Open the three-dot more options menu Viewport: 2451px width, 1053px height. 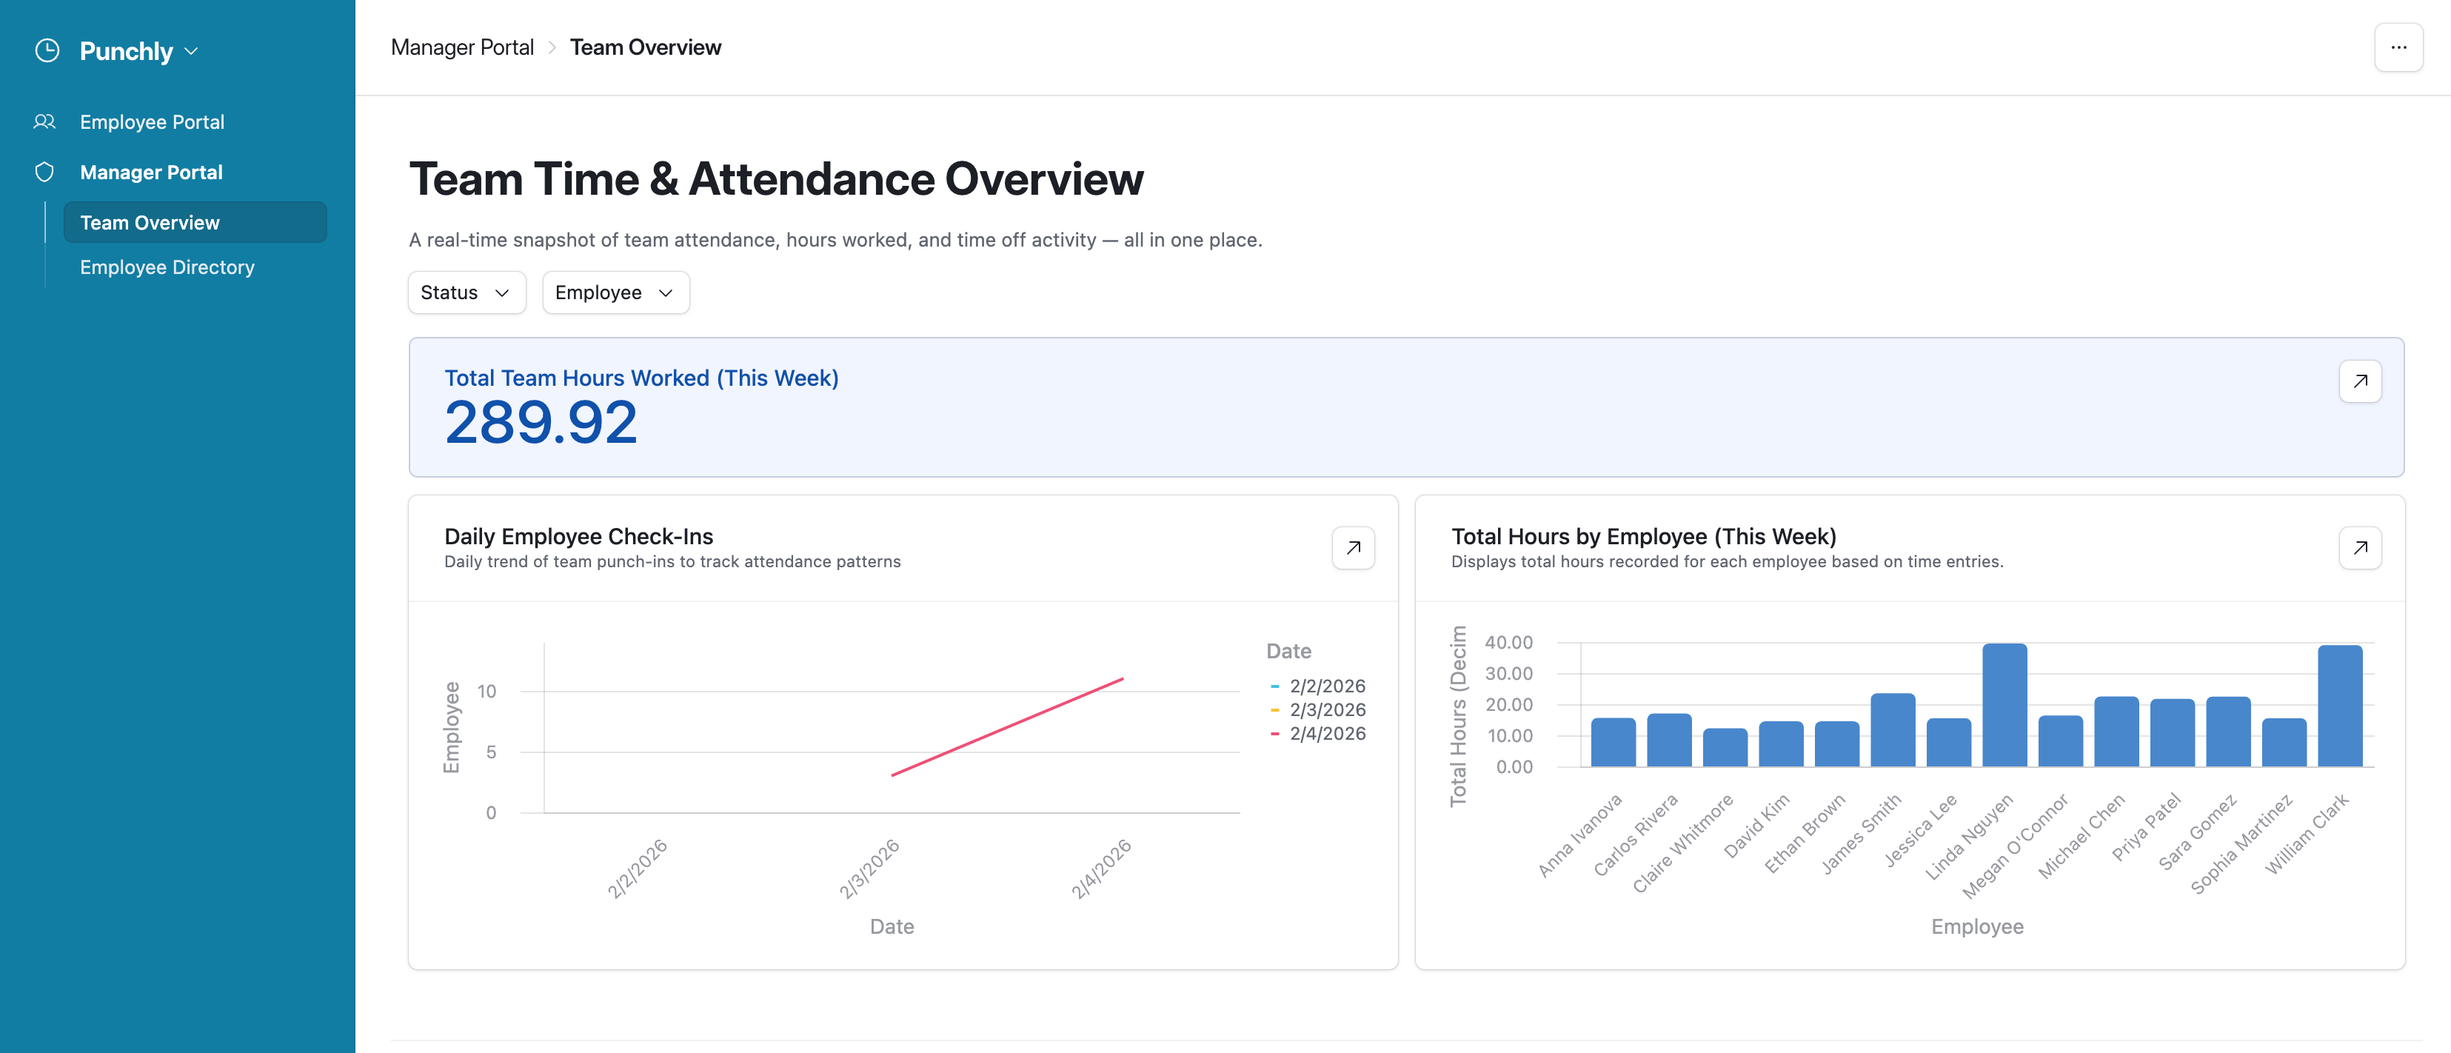(x=2398, y=47)
